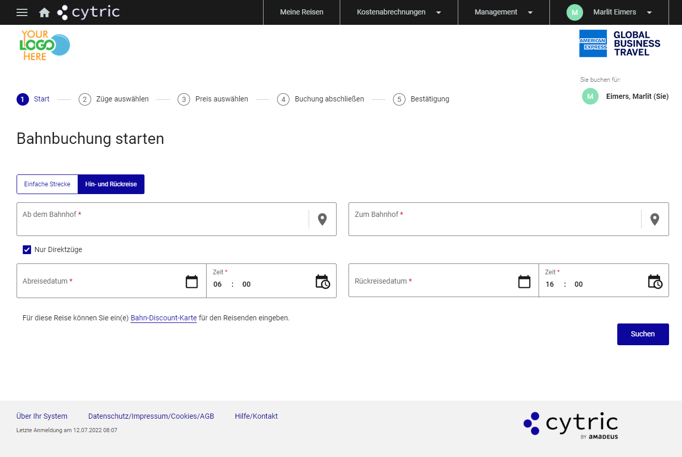Click location pin in Ab dem Bahnhof field
The height and width of the screenshot is (457, 682).
[x=323, y=219]
